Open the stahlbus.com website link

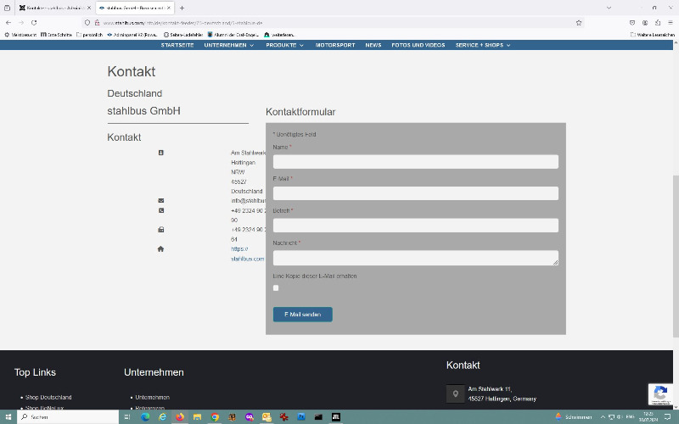(247, 254)
